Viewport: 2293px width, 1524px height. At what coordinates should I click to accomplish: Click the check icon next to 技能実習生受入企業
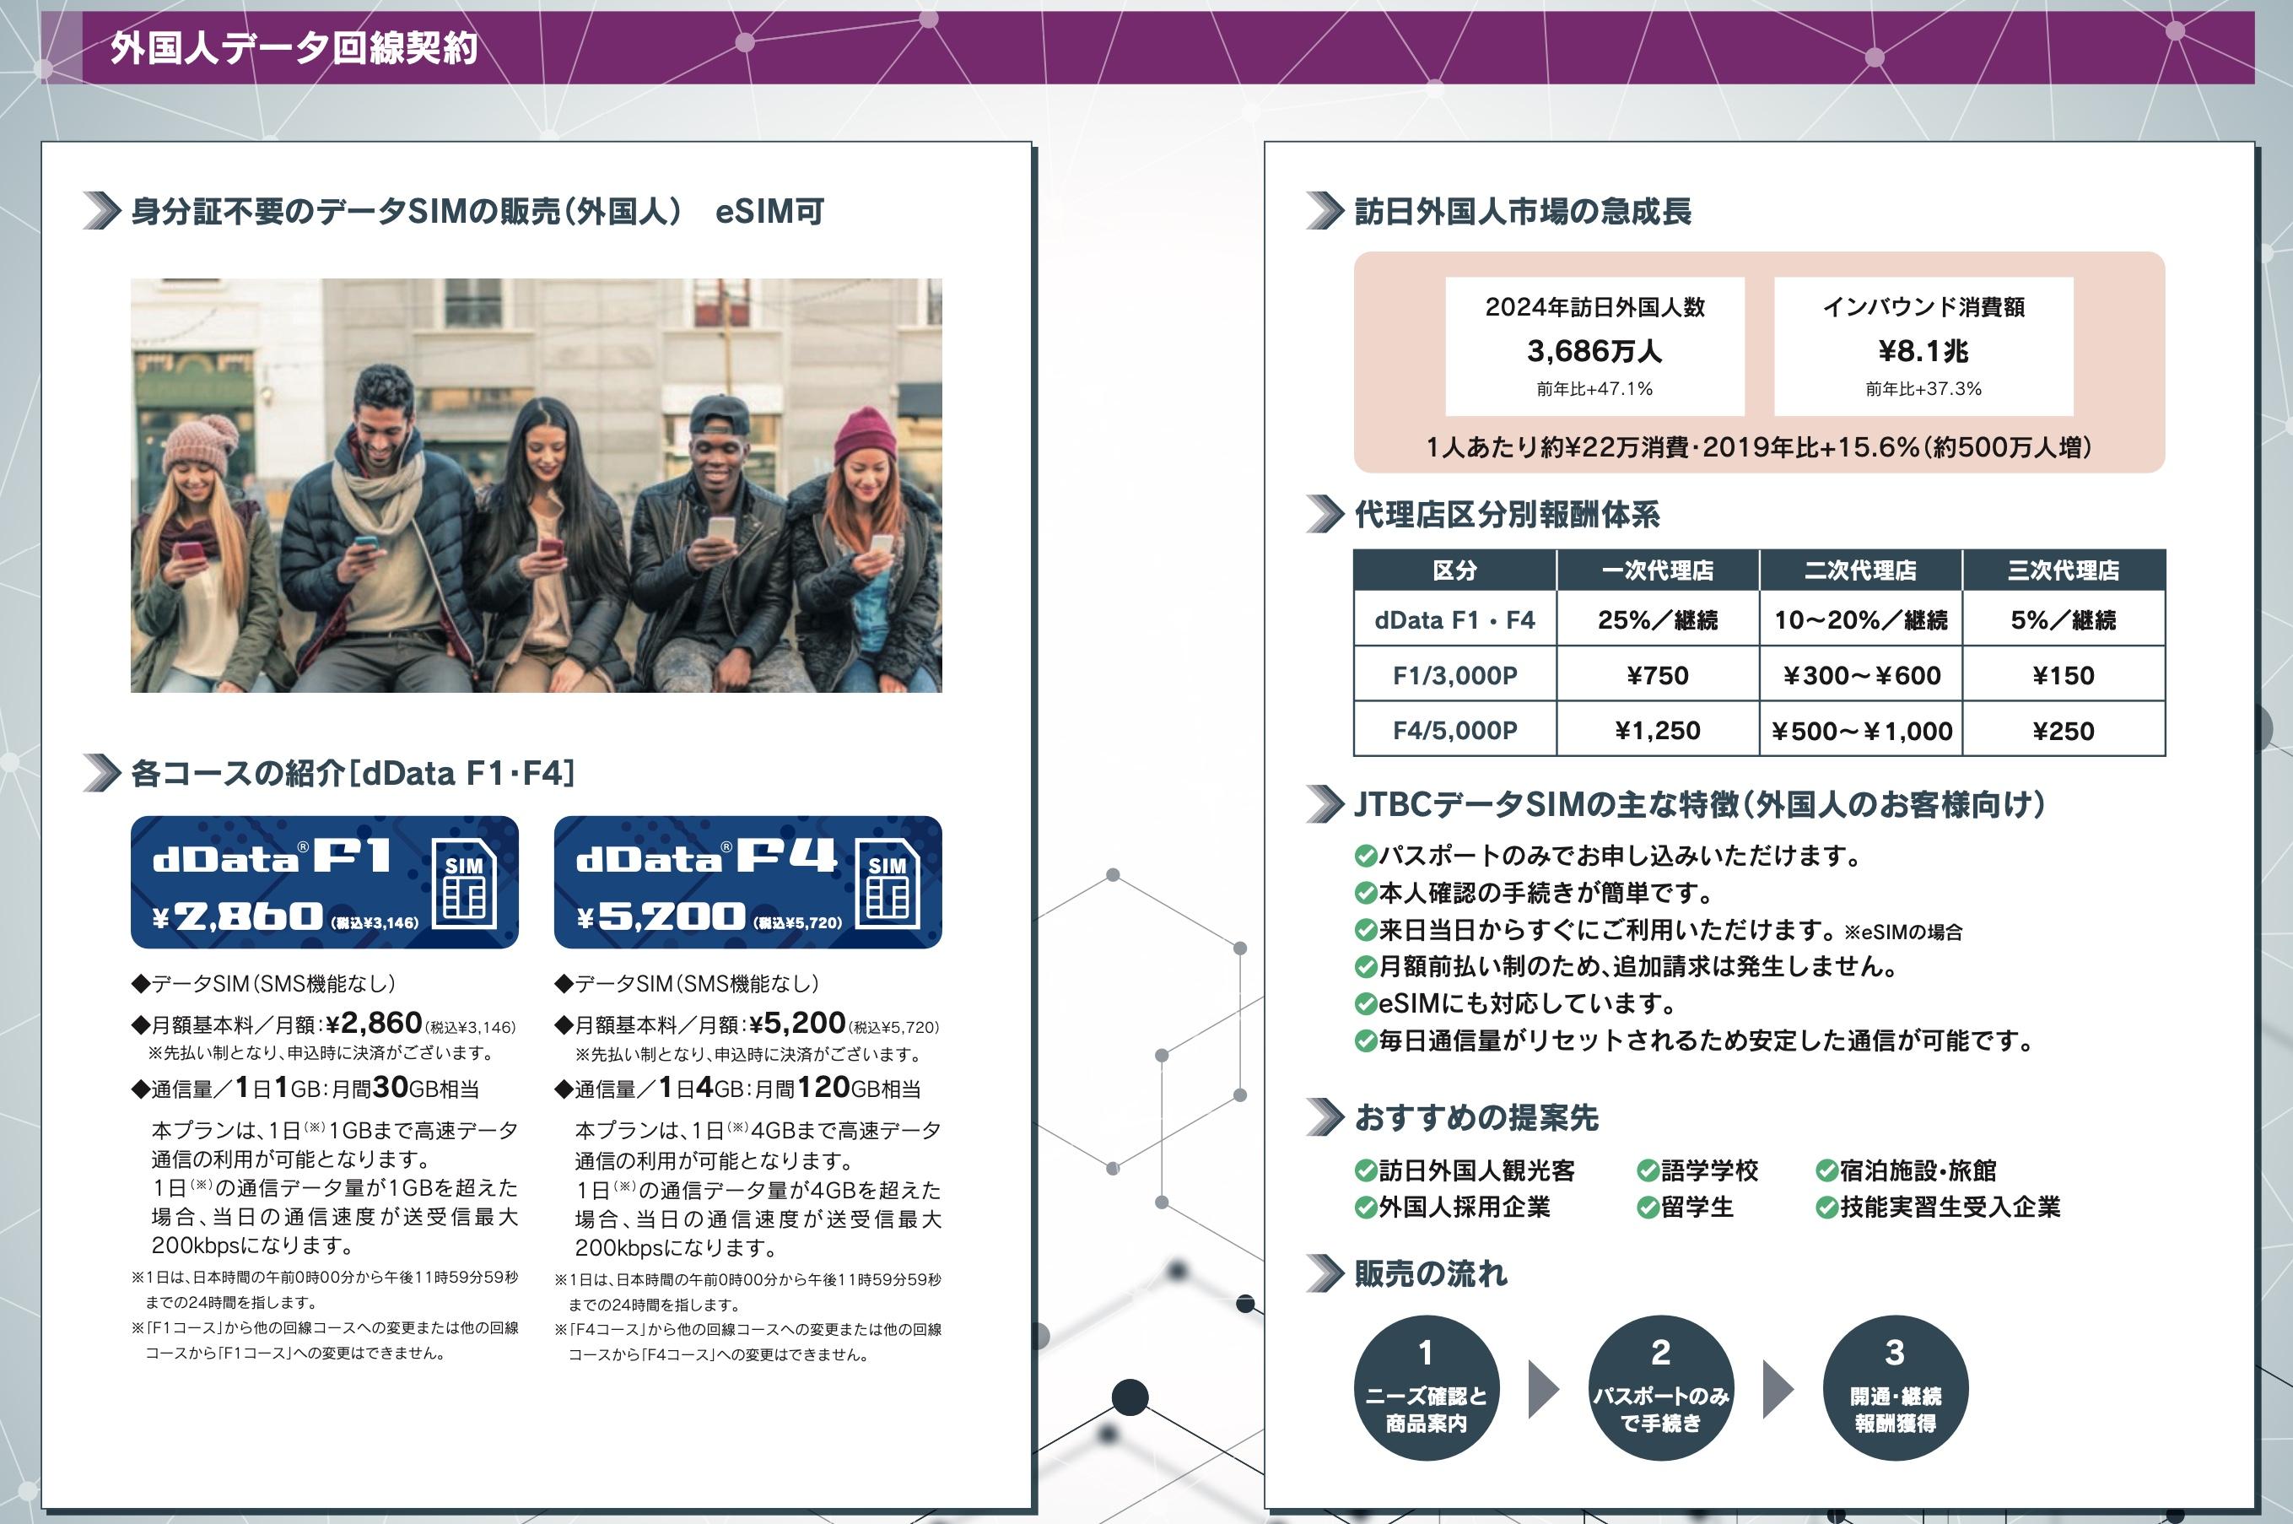tap(1826, 1208)
